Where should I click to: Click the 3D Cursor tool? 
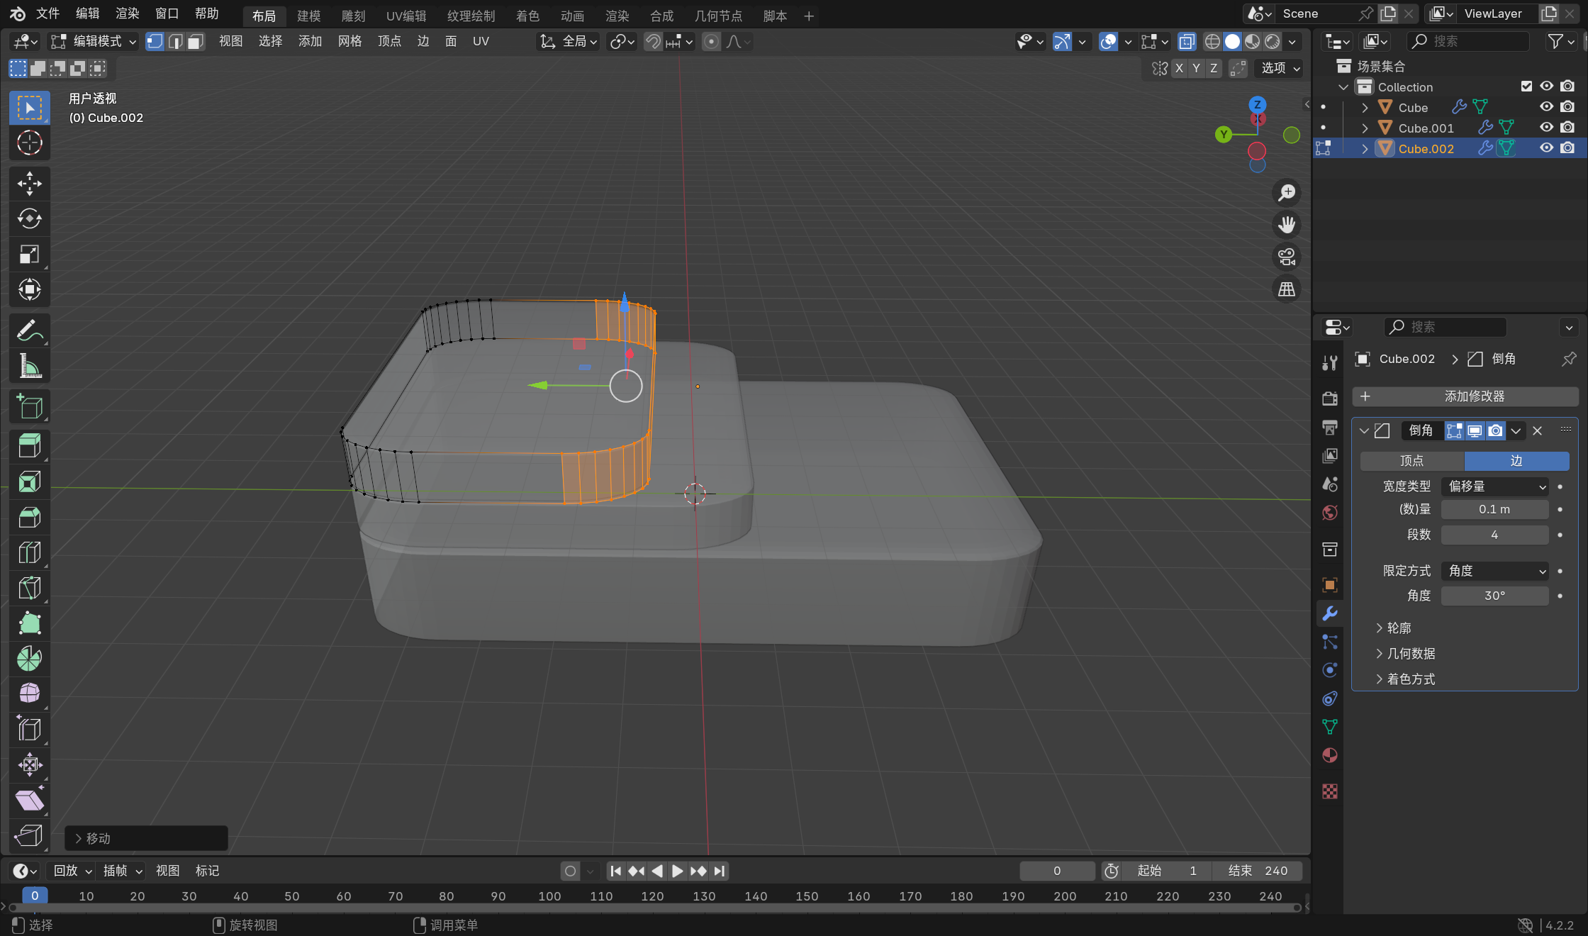29,143
